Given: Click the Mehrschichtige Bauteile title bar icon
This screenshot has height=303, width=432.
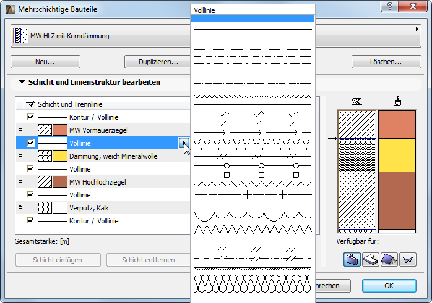Looking at the screenshot, I should click(10, 9).
